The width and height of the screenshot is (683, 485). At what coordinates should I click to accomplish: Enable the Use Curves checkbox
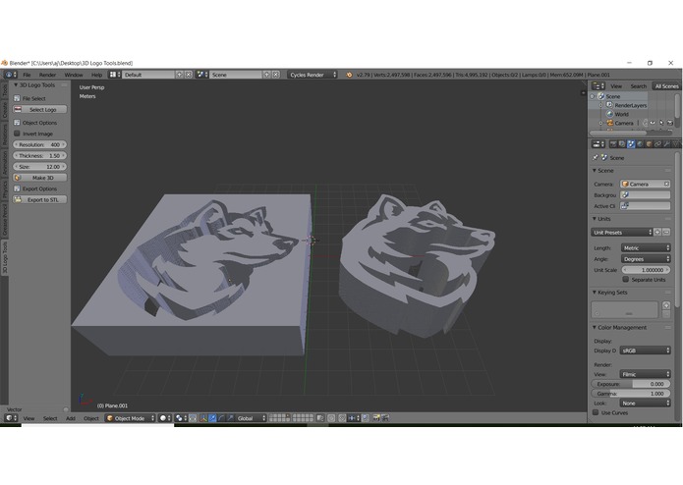[596, 412]
